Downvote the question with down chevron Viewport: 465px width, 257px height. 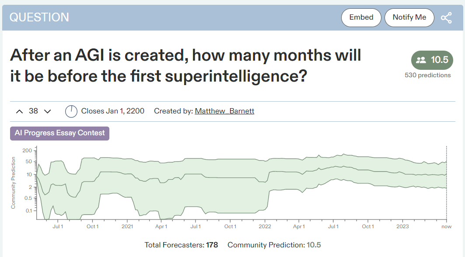tap(47, 111)
